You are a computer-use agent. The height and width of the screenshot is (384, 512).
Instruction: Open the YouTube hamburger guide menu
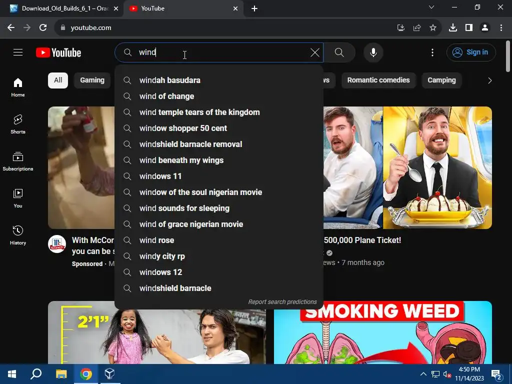(18, 52)
